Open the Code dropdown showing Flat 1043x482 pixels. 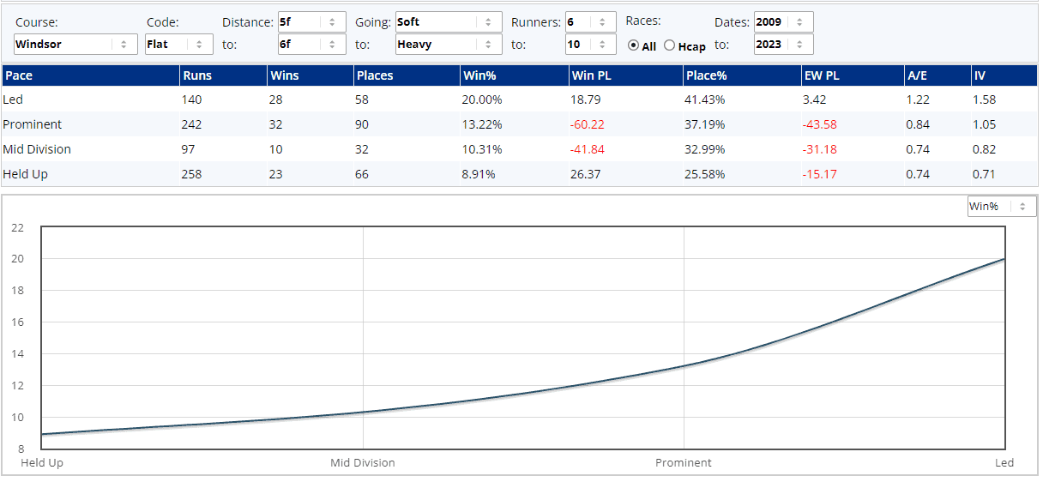pos(178,44)
